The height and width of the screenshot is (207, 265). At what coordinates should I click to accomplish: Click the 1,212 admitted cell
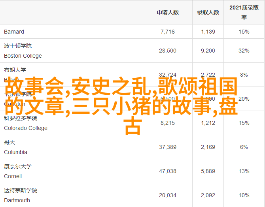click(x=208, y=123)
